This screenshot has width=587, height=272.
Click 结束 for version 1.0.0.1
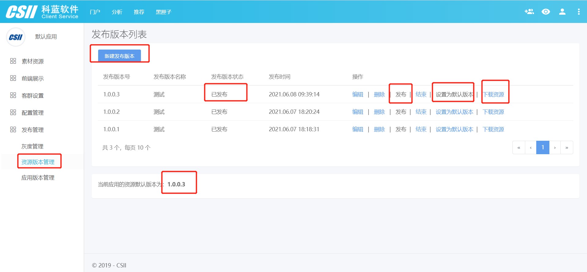(x=421, y=129)
